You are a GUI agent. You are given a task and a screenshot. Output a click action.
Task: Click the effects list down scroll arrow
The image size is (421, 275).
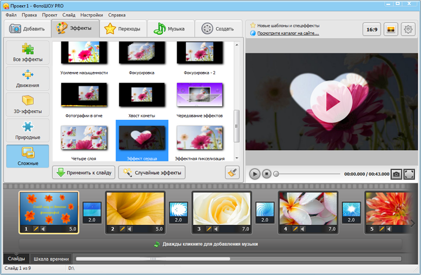coord(237,158)
